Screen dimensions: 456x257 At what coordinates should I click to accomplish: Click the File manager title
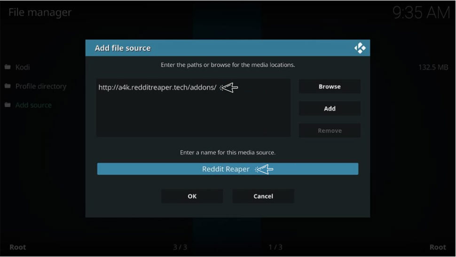tap(40, 12)
